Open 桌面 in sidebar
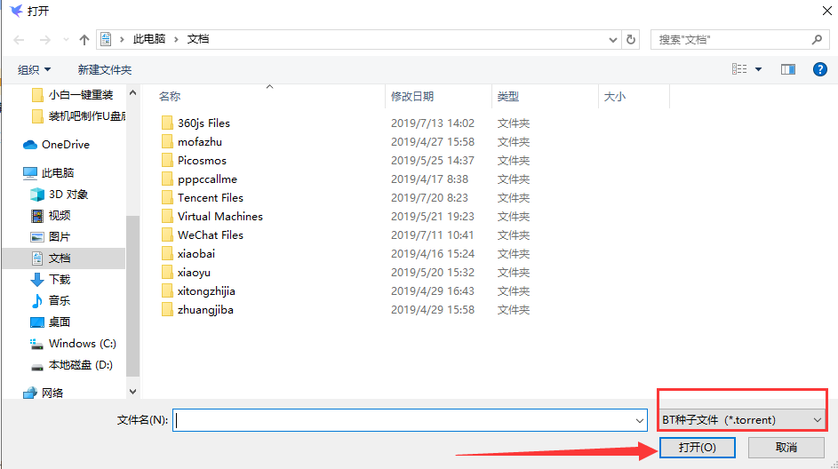The image size is (838, 469). (x=59, y=322)
